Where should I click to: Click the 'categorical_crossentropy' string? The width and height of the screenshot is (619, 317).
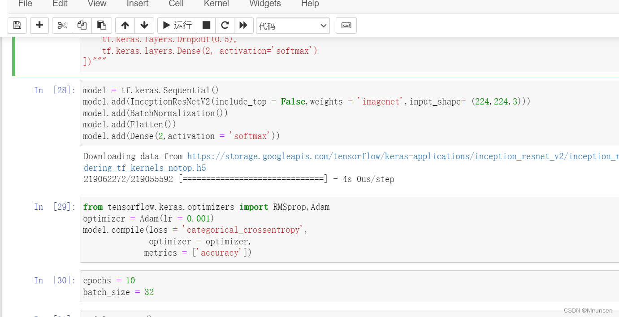(243, 230)
